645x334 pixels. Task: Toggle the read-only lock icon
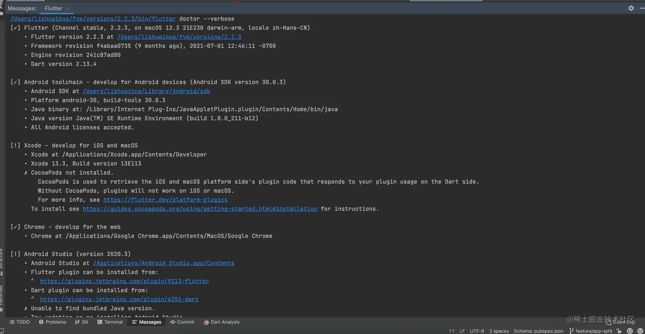click(x=619, y=331)
